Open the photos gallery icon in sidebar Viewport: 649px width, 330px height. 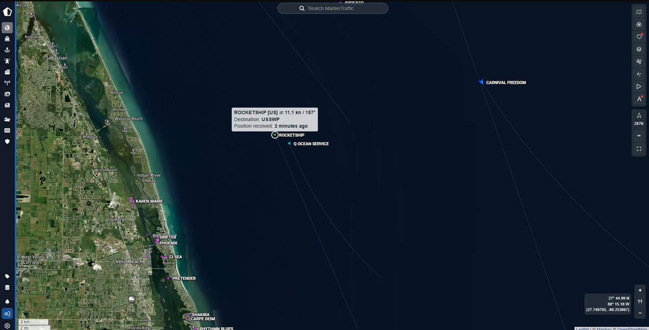click(x=7, y=94)
